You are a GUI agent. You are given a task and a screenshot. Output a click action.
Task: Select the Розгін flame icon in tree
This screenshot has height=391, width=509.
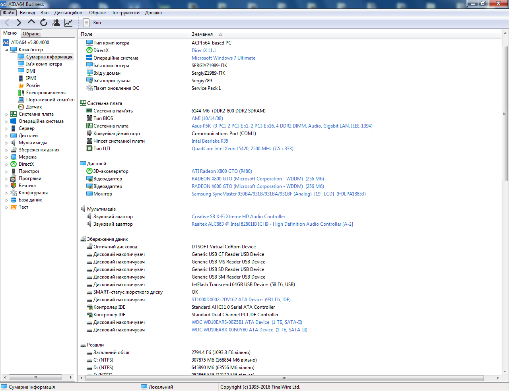pos(21,85)
